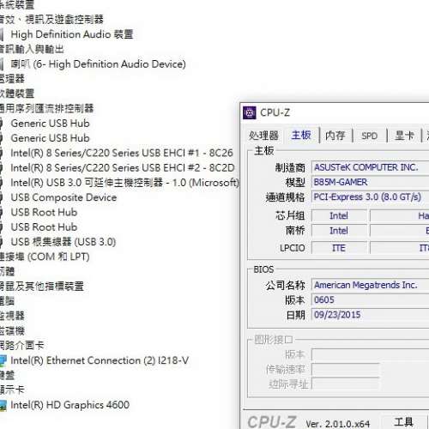Expand 磁碟機 category

(x=12, y=331)
